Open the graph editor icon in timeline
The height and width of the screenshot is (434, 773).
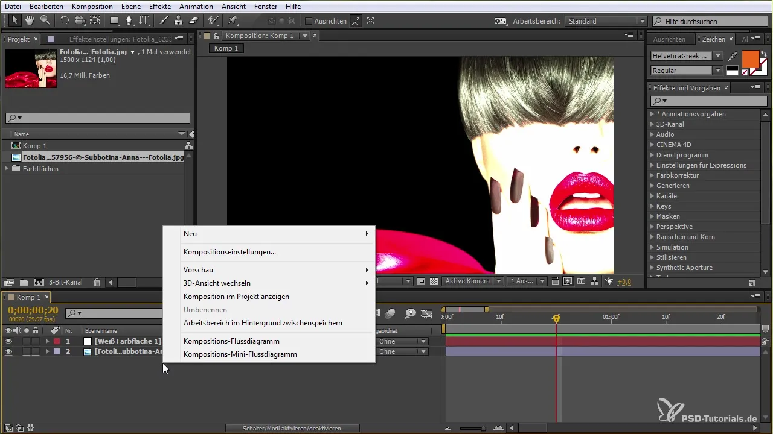[427, 313]
